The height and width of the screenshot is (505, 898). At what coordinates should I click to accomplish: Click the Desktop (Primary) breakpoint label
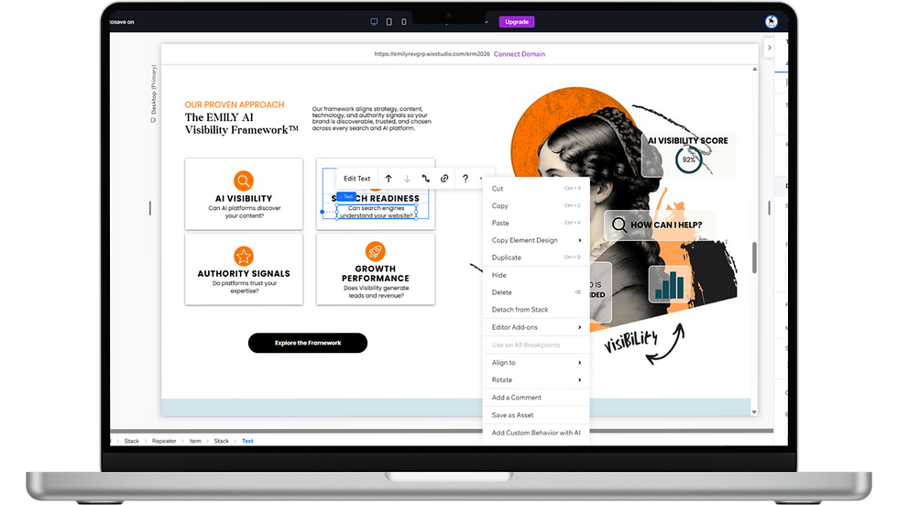click(153, 93)
